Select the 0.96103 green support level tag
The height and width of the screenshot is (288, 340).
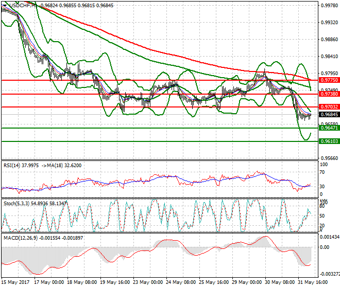click(x=325, y=141)
